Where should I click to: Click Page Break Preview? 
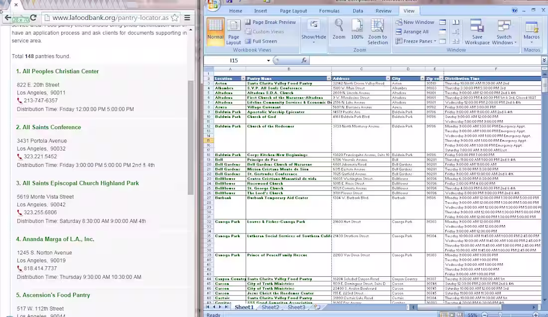pos(270,22)
